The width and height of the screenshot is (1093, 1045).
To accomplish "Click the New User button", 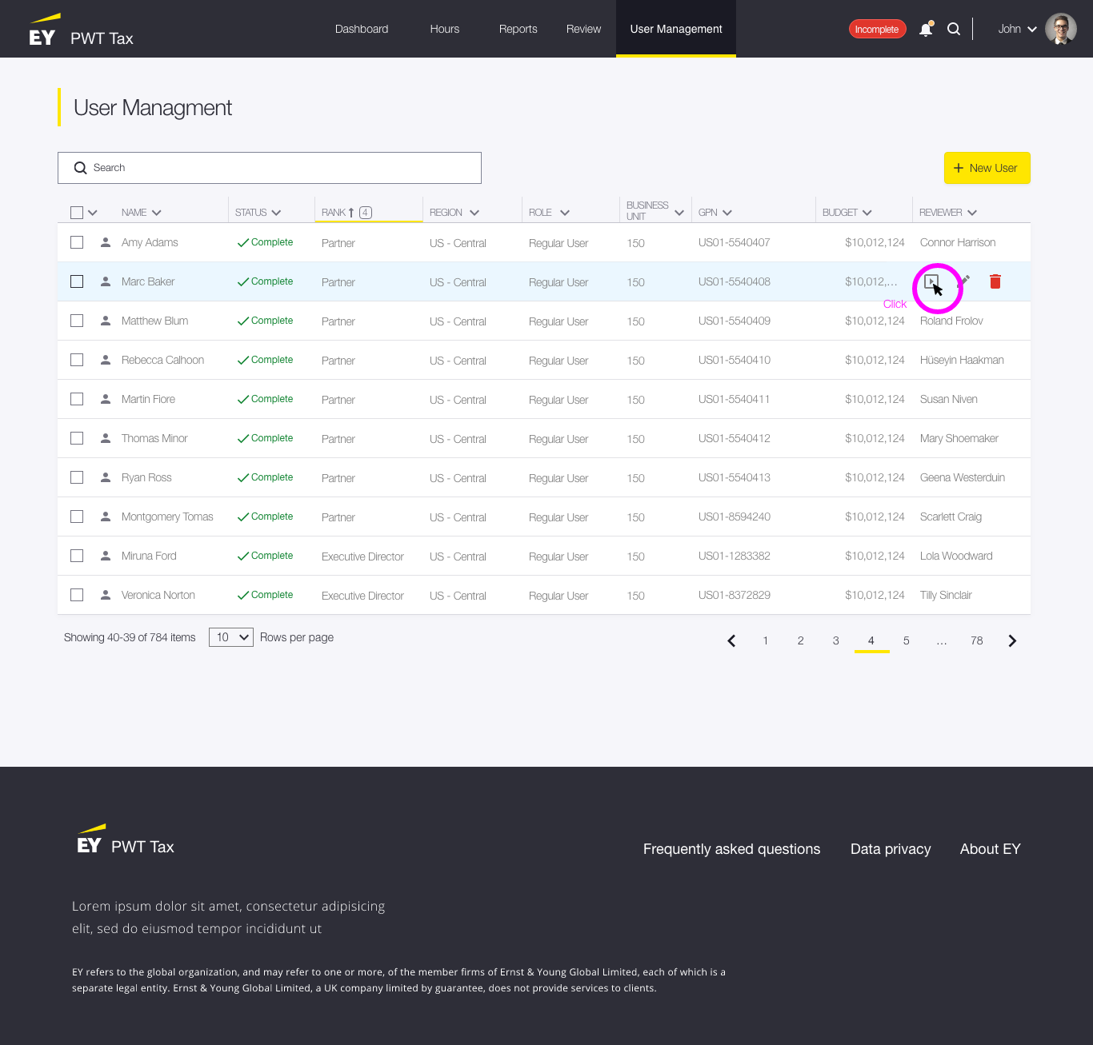I will pyautogui.click(x=987, y=168).
